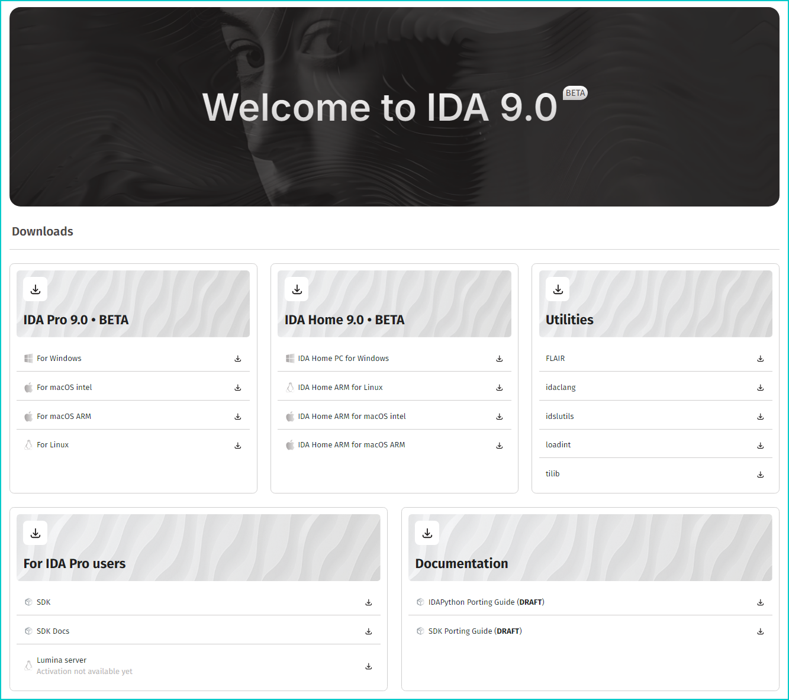Open the For macOS ARM link

(64, 417)
